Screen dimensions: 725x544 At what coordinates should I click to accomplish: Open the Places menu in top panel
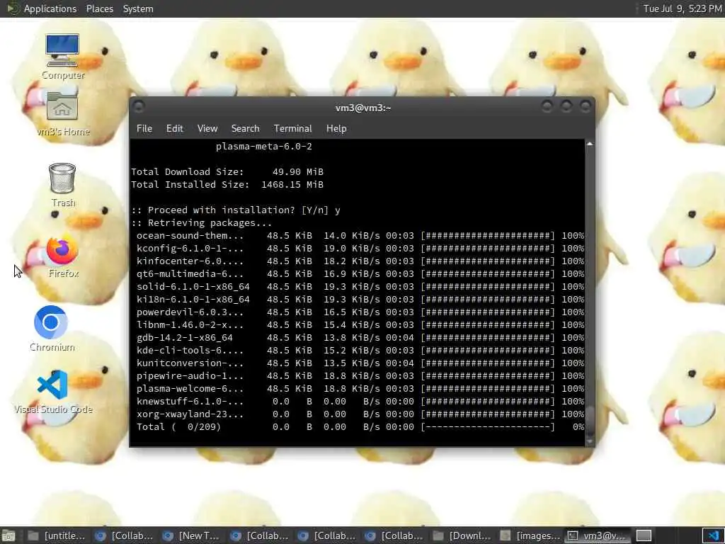[99, 8]
